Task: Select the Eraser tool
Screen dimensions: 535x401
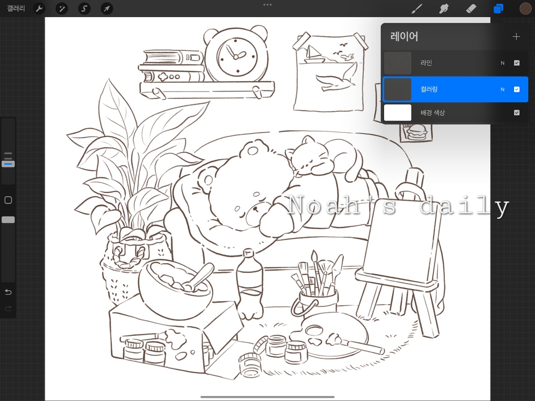Action: pos(471,8)
